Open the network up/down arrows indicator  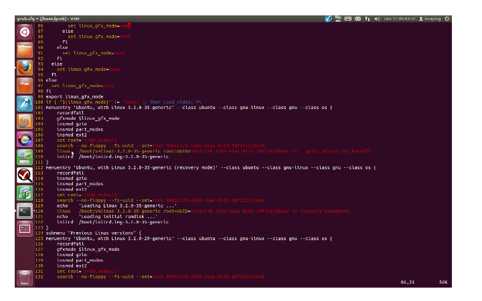368,19
